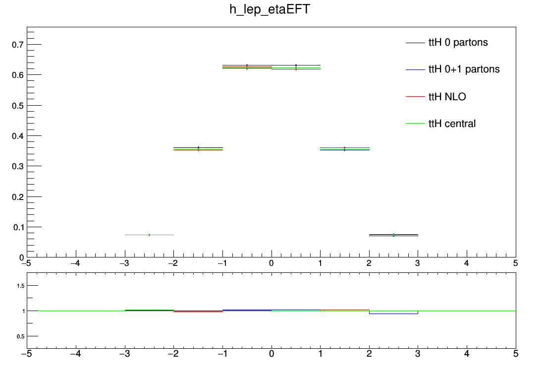This screenshot has width=543, height=383.
Task: Click the 4 label on the ratio panel x-axis
Action: (467, 354)
